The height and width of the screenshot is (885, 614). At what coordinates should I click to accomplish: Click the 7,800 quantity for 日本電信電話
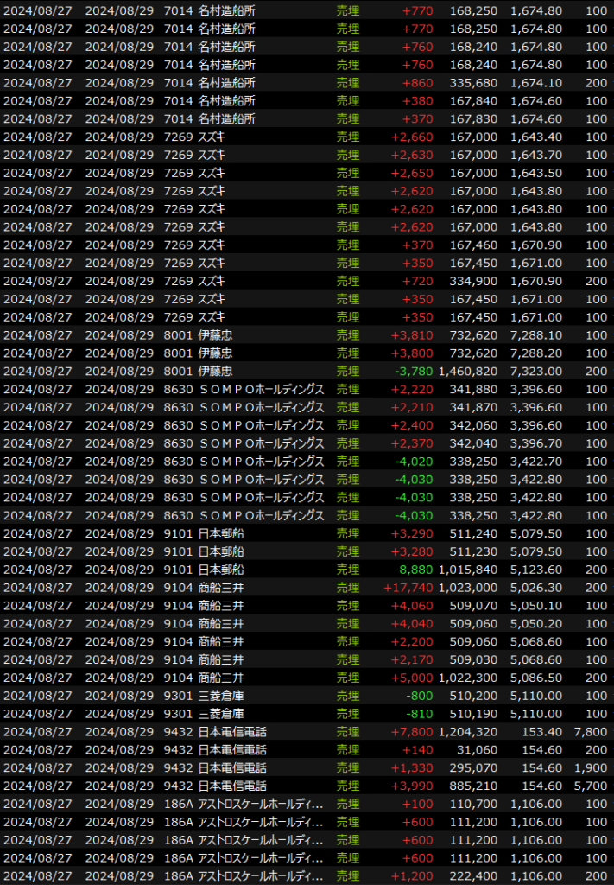[591, 732]
